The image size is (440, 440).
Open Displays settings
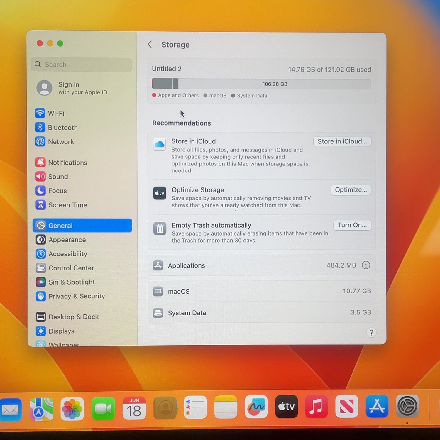tap(82, 331)
